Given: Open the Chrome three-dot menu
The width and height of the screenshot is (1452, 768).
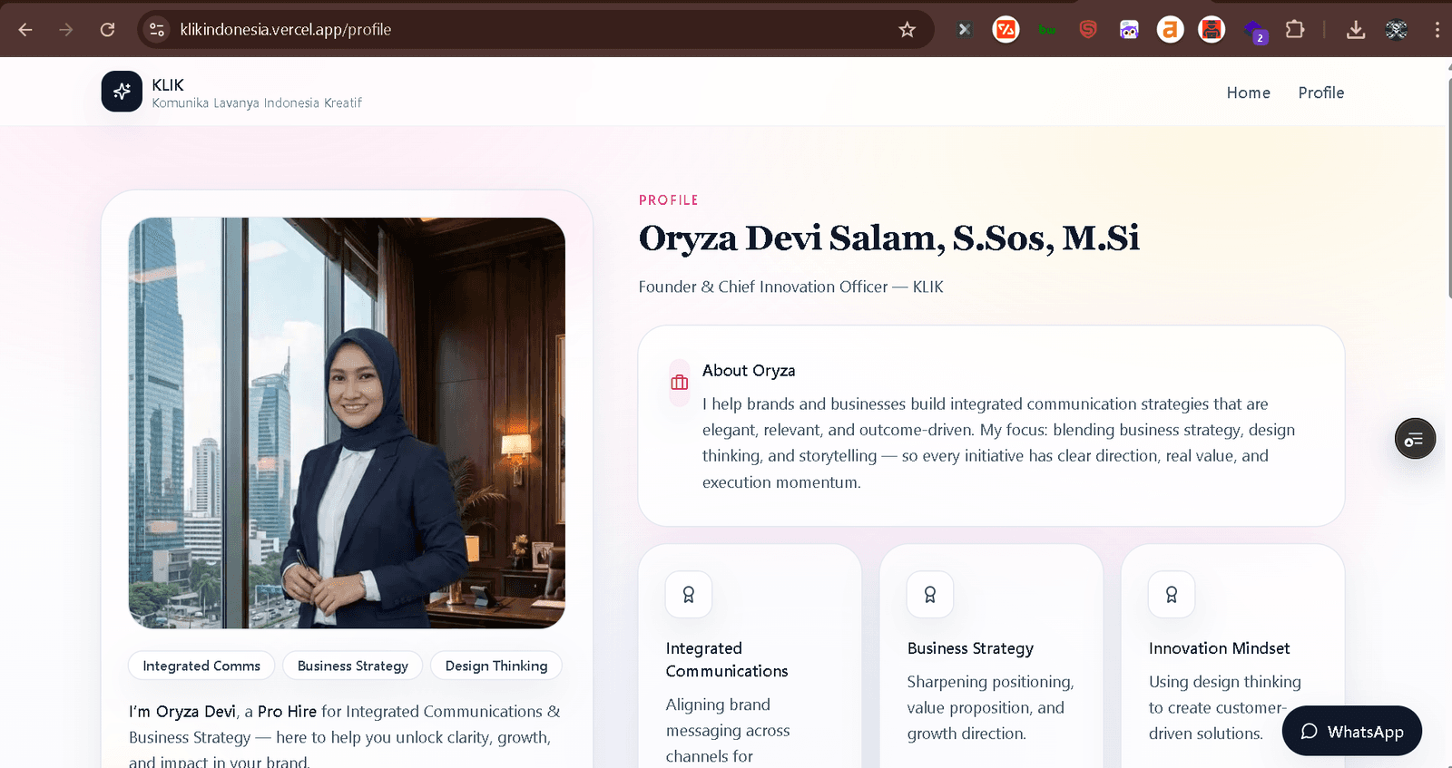Looking at the screenshot, I should pos(1437,30).
